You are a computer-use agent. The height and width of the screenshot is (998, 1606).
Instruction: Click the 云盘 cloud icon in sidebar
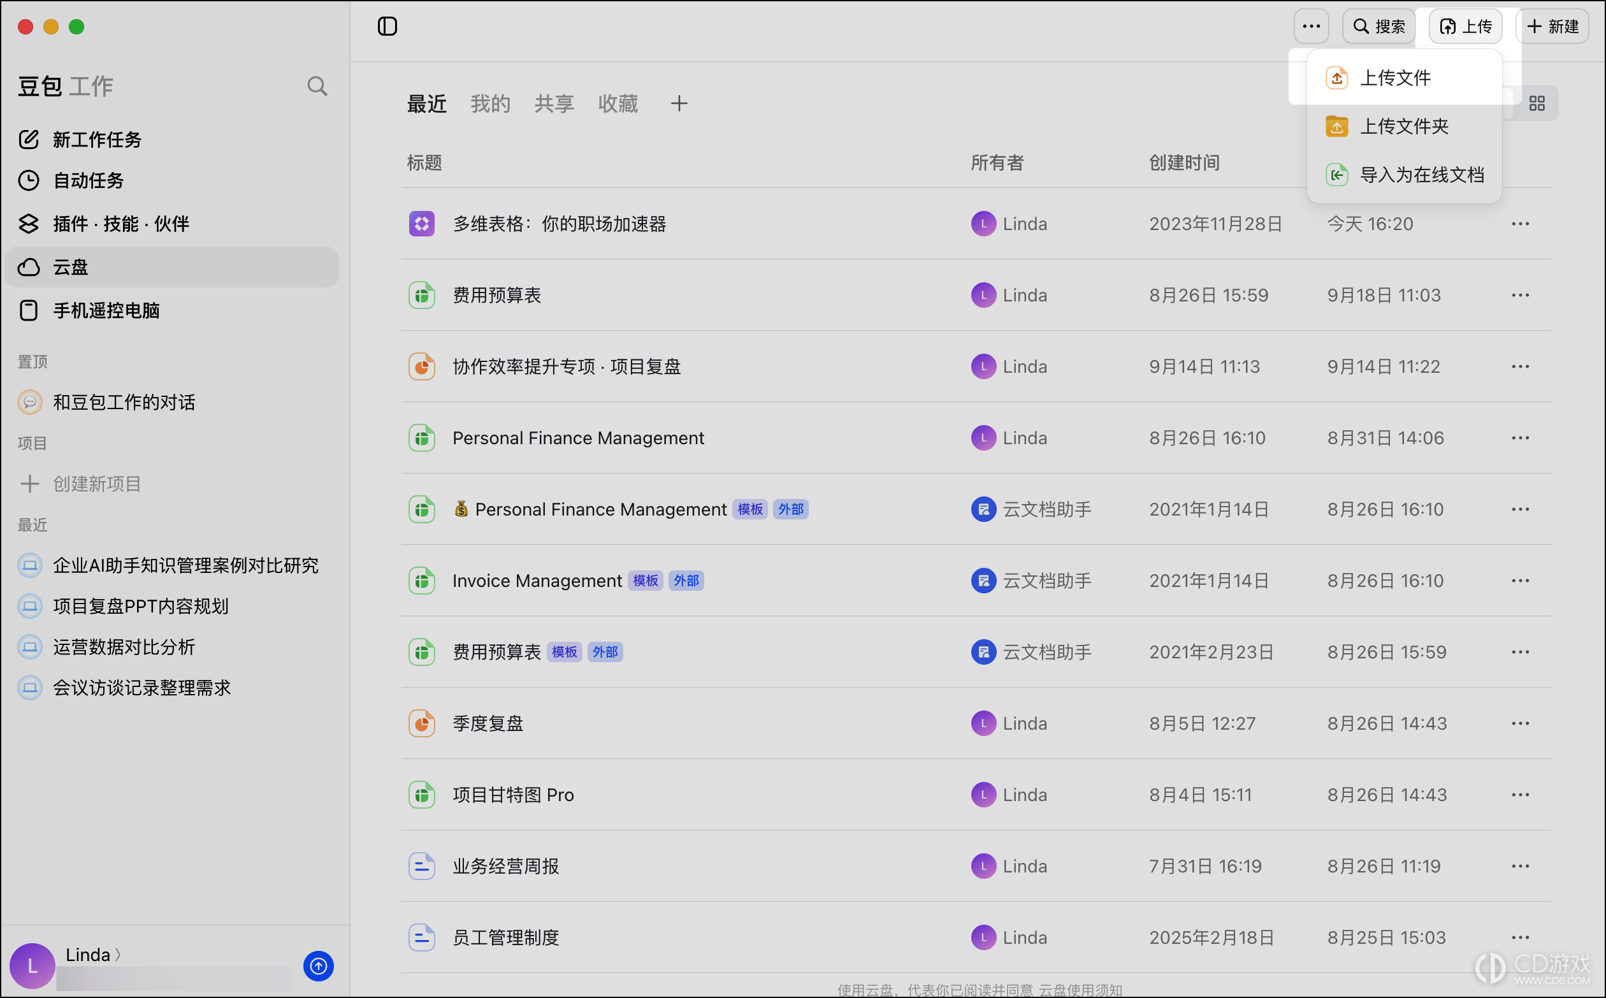click(29, 267)
